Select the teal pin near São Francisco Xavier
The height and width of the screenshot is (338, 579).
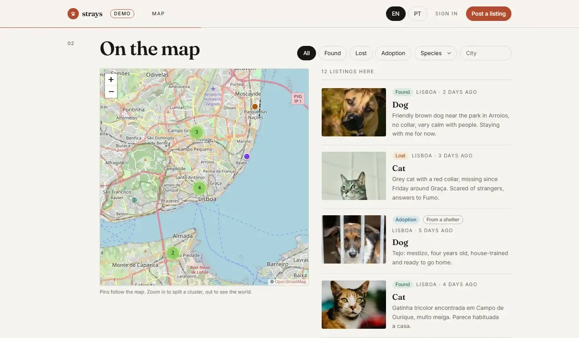[134, 200]
